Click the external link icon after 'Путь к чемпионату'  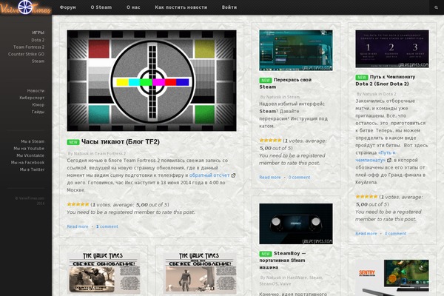(389, 160)
